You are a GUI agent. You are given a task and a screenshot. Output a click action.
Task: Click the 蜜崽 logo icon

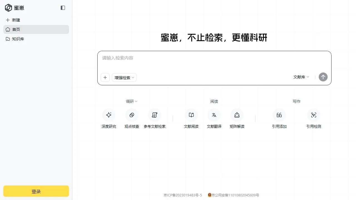pyautogui.click(x=9, y=8)
